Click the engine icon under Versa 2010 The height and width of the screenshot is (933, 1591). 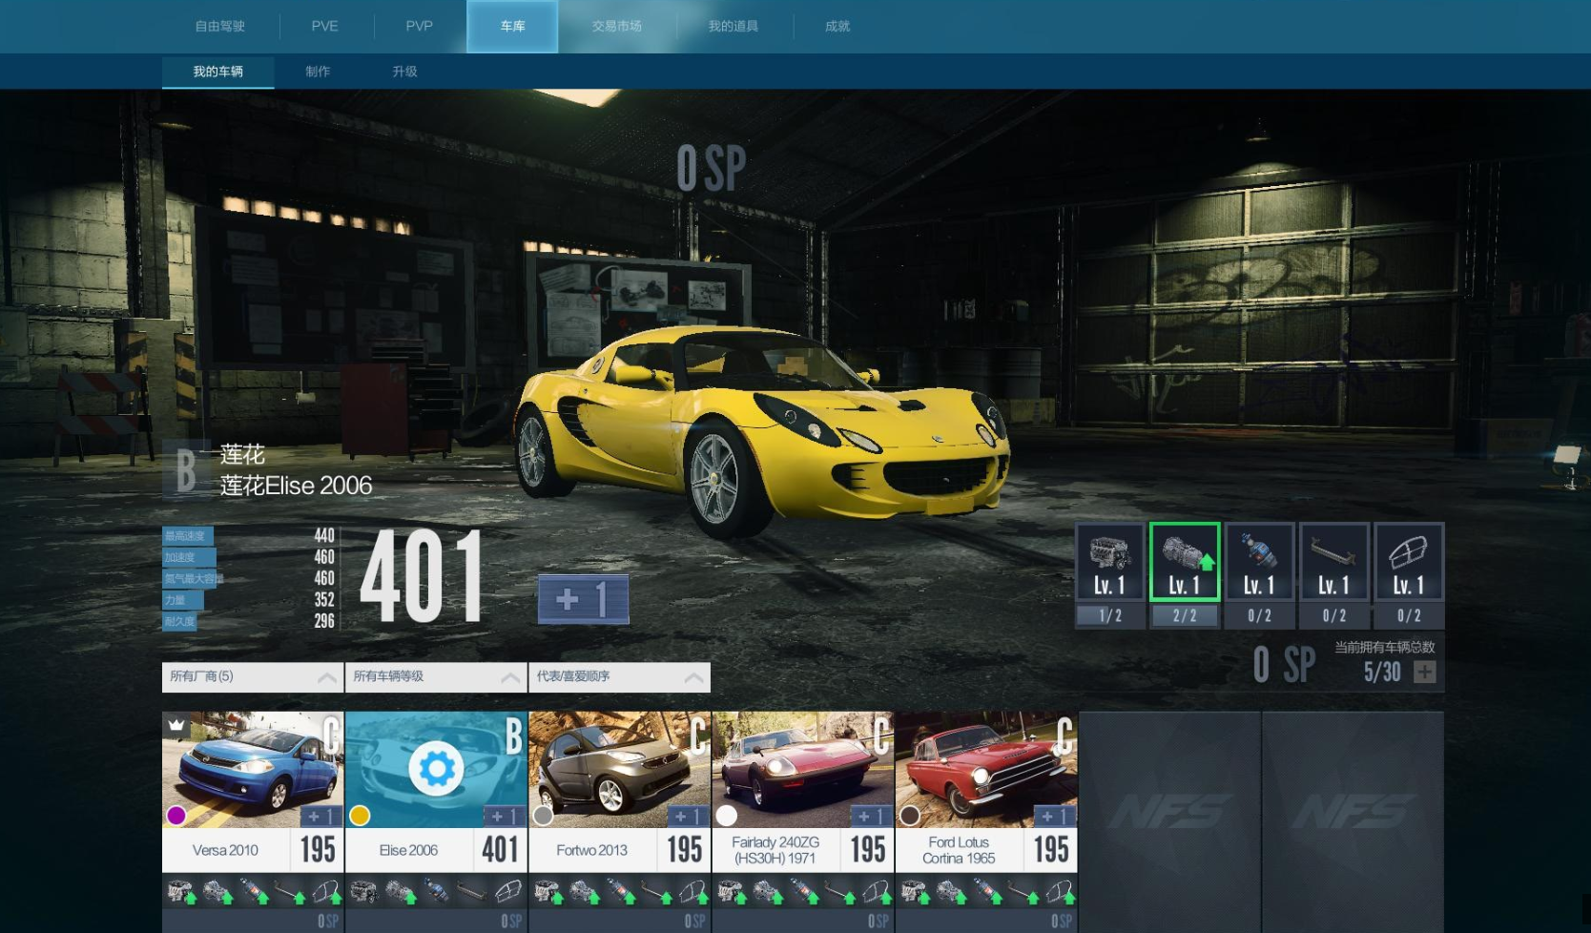(x=181, y=892)
